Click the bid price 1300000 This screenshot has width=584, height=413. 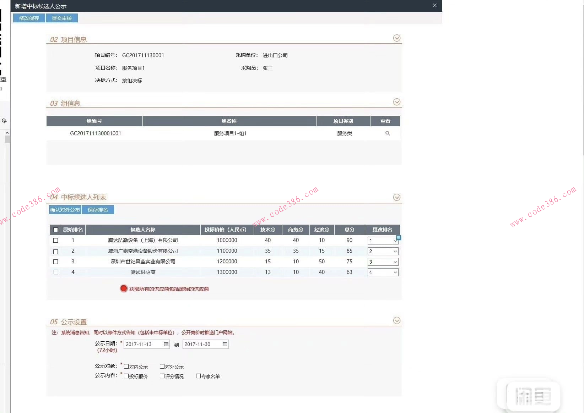(227, 272)
